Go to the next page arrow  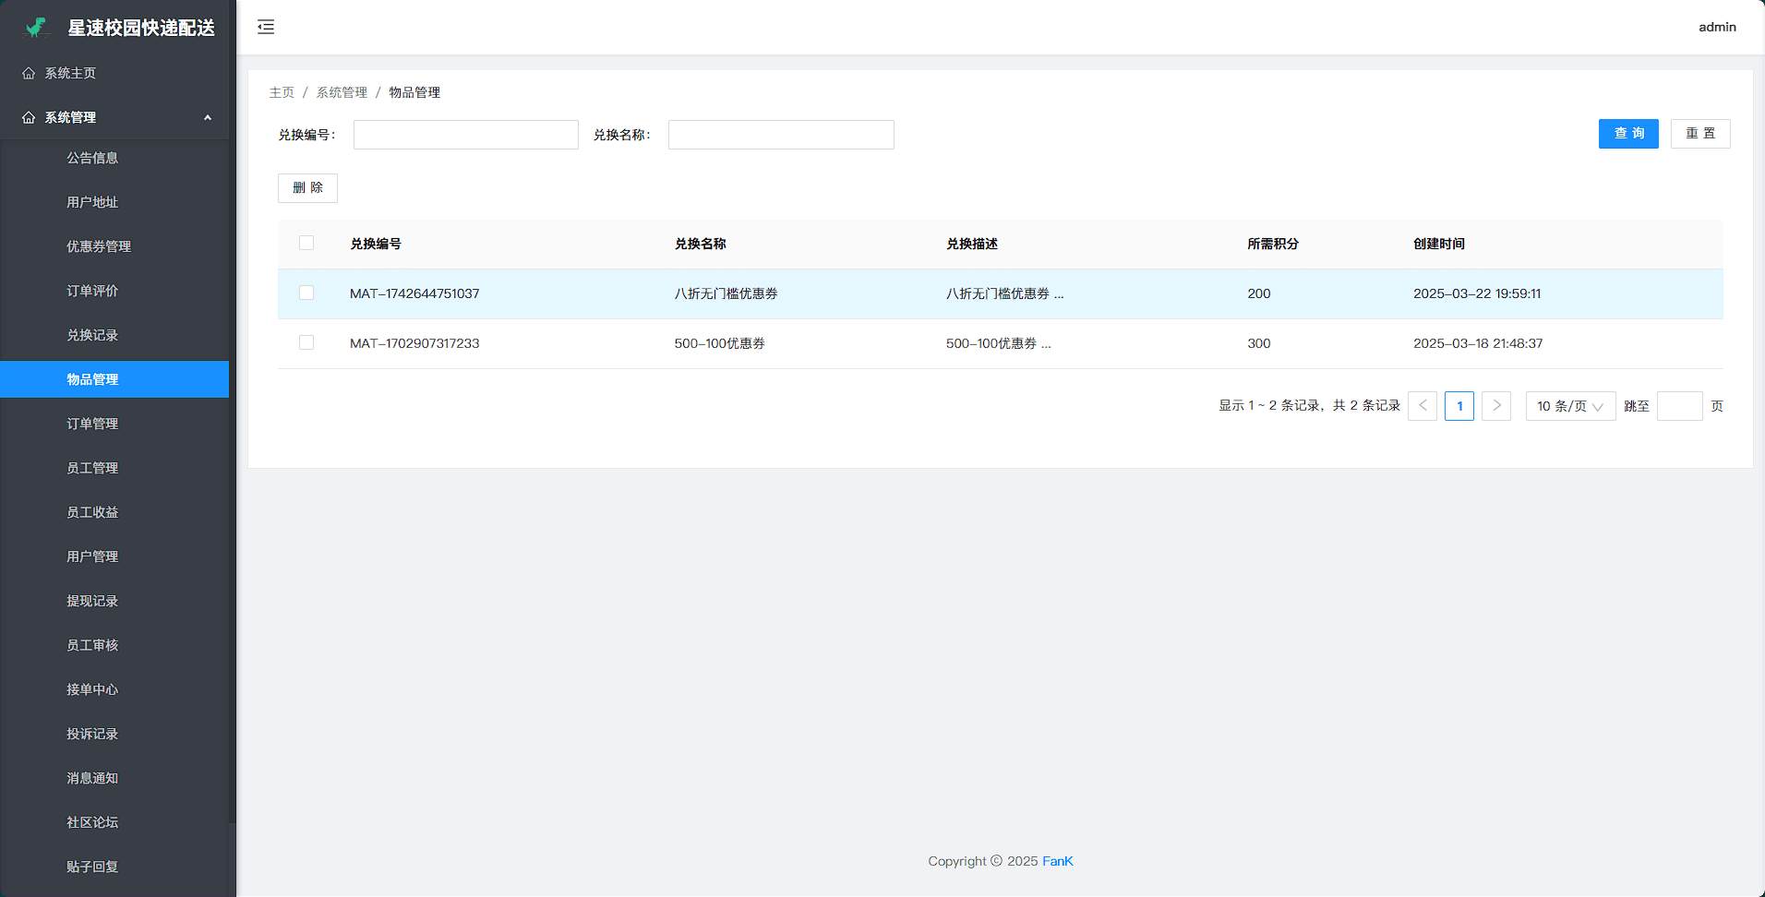(1495, 406)
